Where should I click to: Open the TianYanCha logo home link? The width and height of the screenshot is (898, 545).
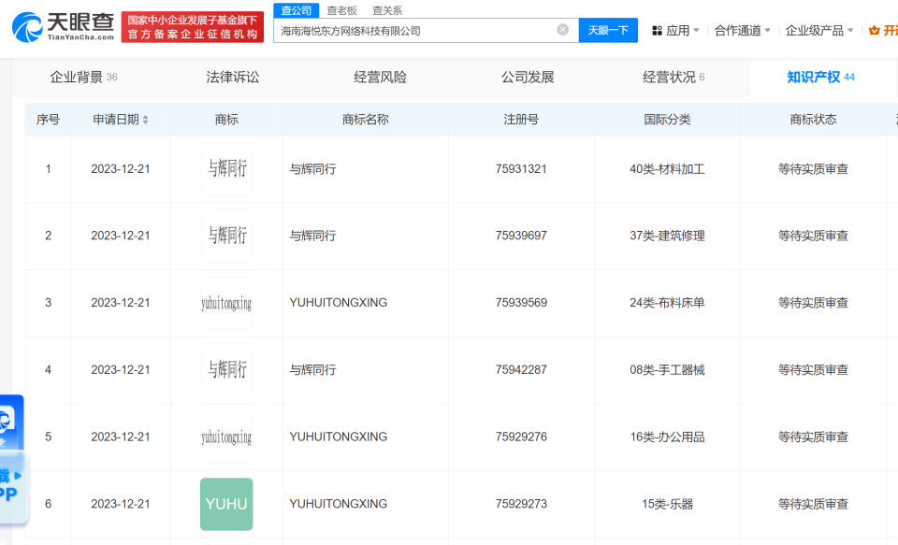click(63, 27)
